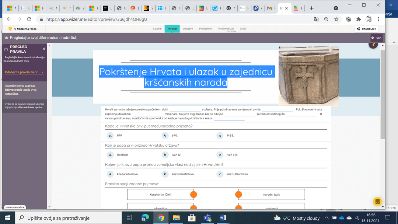
Task: Click the gear icon beside Pregled Pravila
Action: [44, 49]
